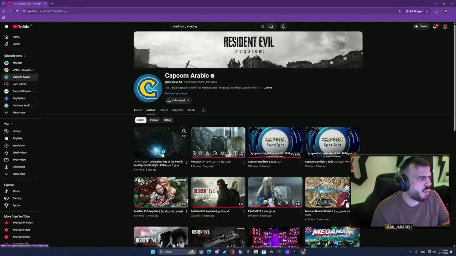Add Onimusha video to queue icon

click(184, 137)
